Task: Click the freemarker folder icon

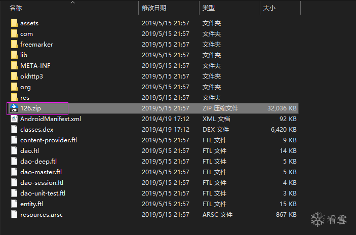Action: [x=14, y=45]
